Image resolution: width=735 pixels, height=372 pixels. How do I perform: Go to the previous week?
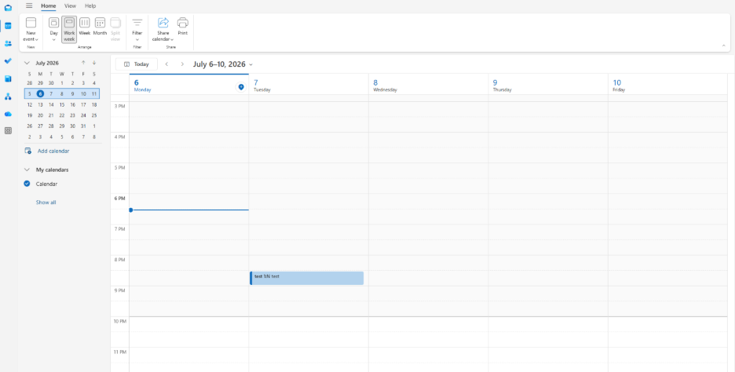166,64
